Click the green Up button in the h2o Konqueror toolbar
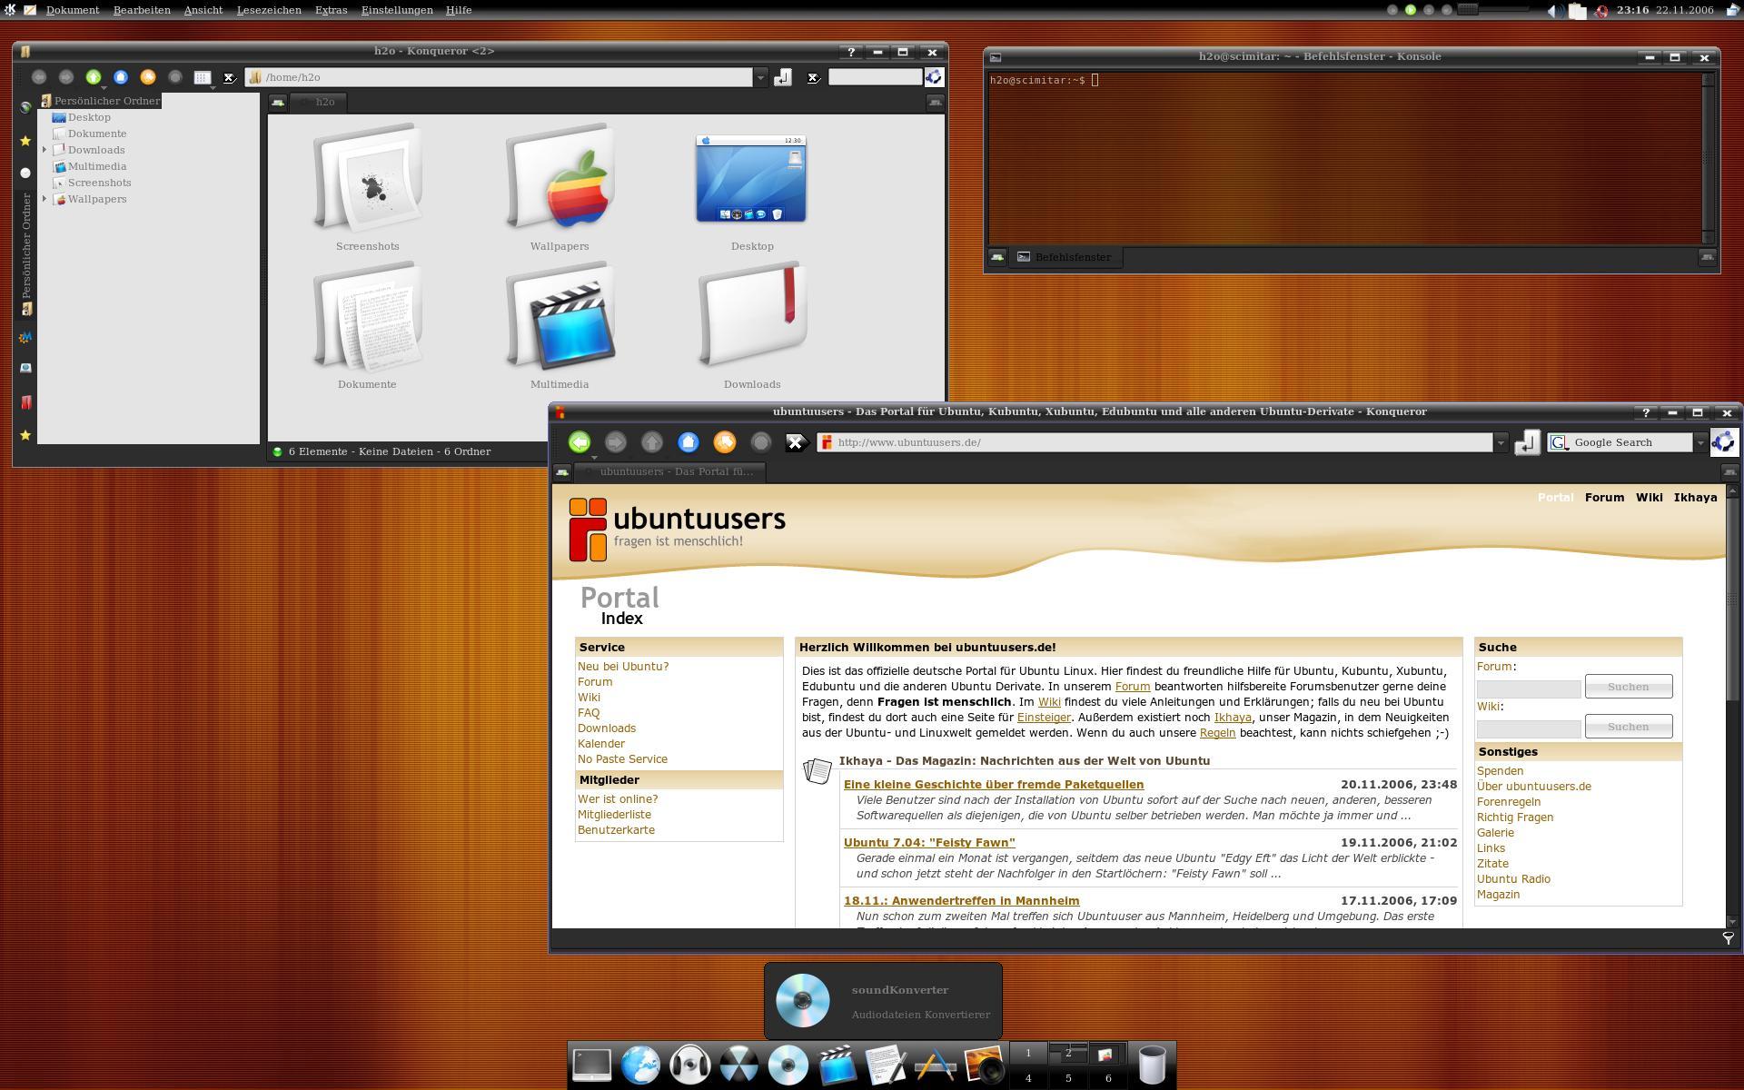This screenshot has height=1090, width=1744. click(94, 77)
